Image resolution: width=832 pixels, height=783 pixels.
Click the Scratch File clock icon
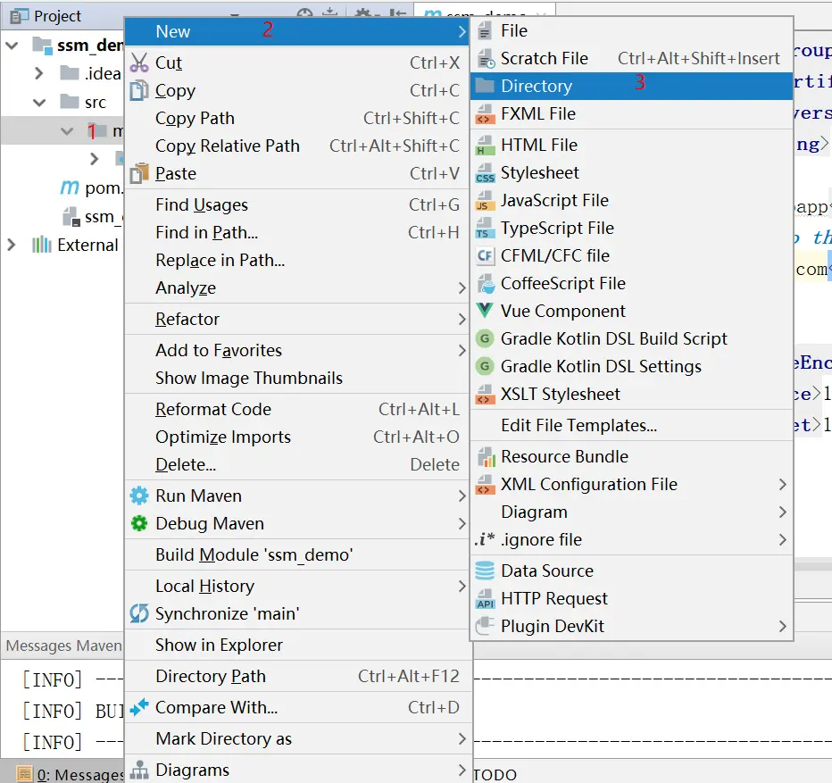[486, 58]
